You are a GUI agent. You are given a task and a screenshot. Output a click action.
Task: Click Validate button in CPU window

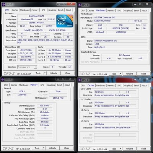pyautogui.click(x=54, y=73)
